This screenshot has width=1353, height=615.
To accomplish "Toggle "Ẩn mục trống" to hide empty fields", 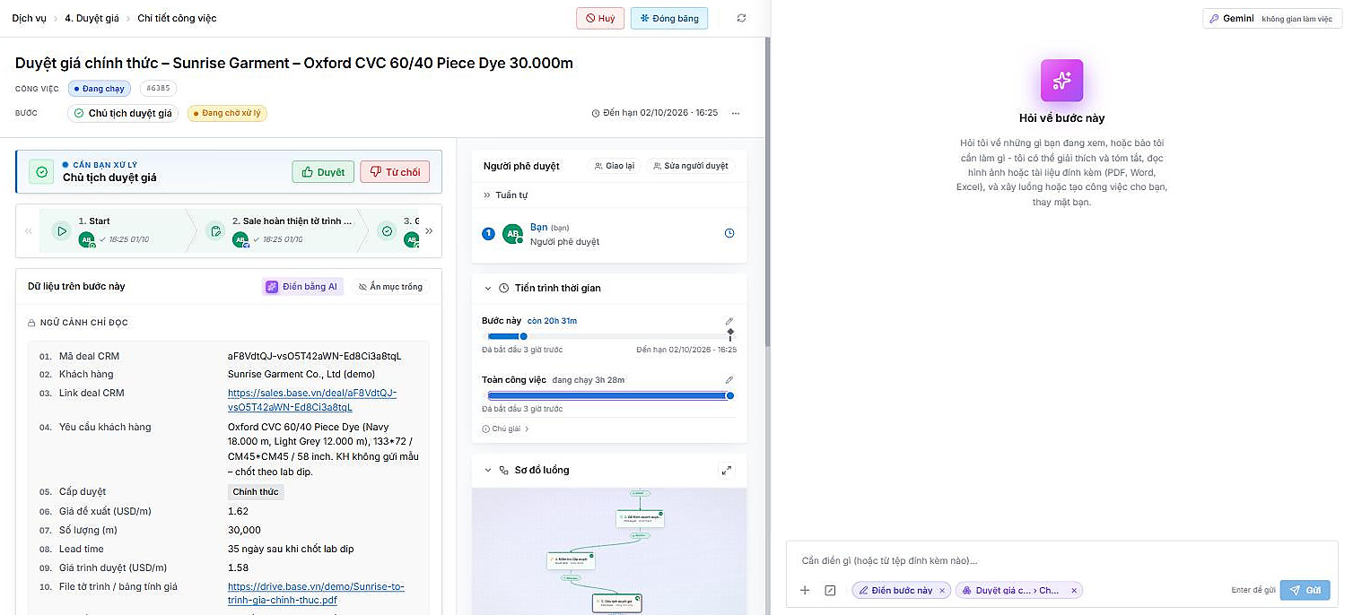I will coord(390,287).
